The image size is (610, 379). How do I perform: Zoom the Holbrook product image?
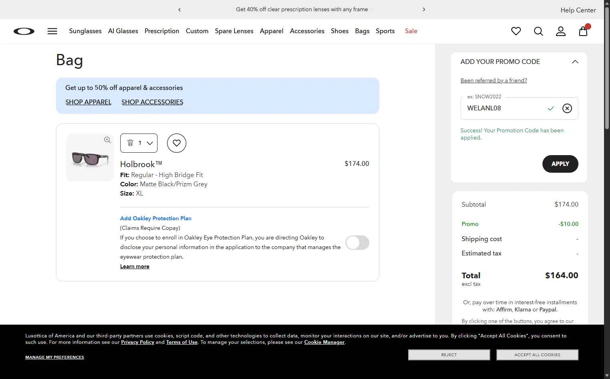point(108,140)
